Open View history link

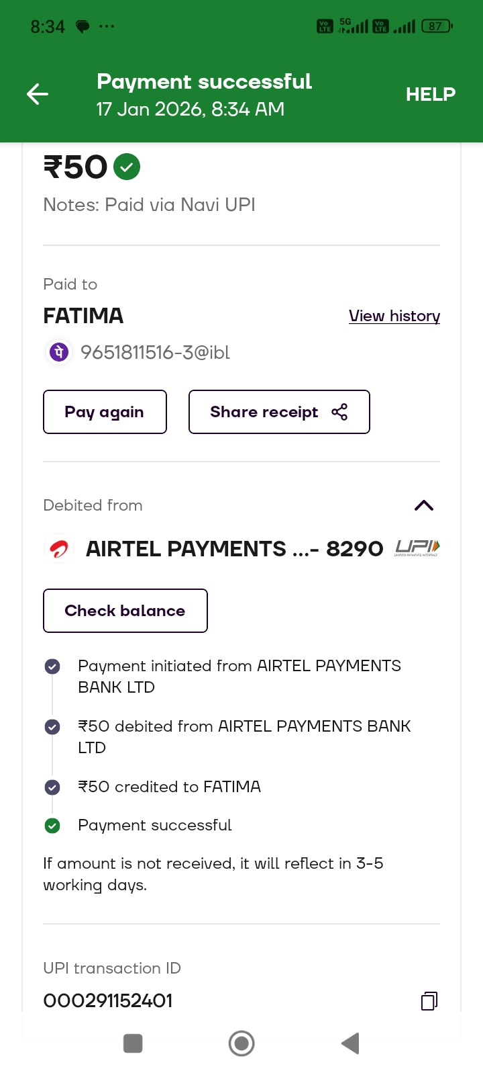(x=394, y=316)
